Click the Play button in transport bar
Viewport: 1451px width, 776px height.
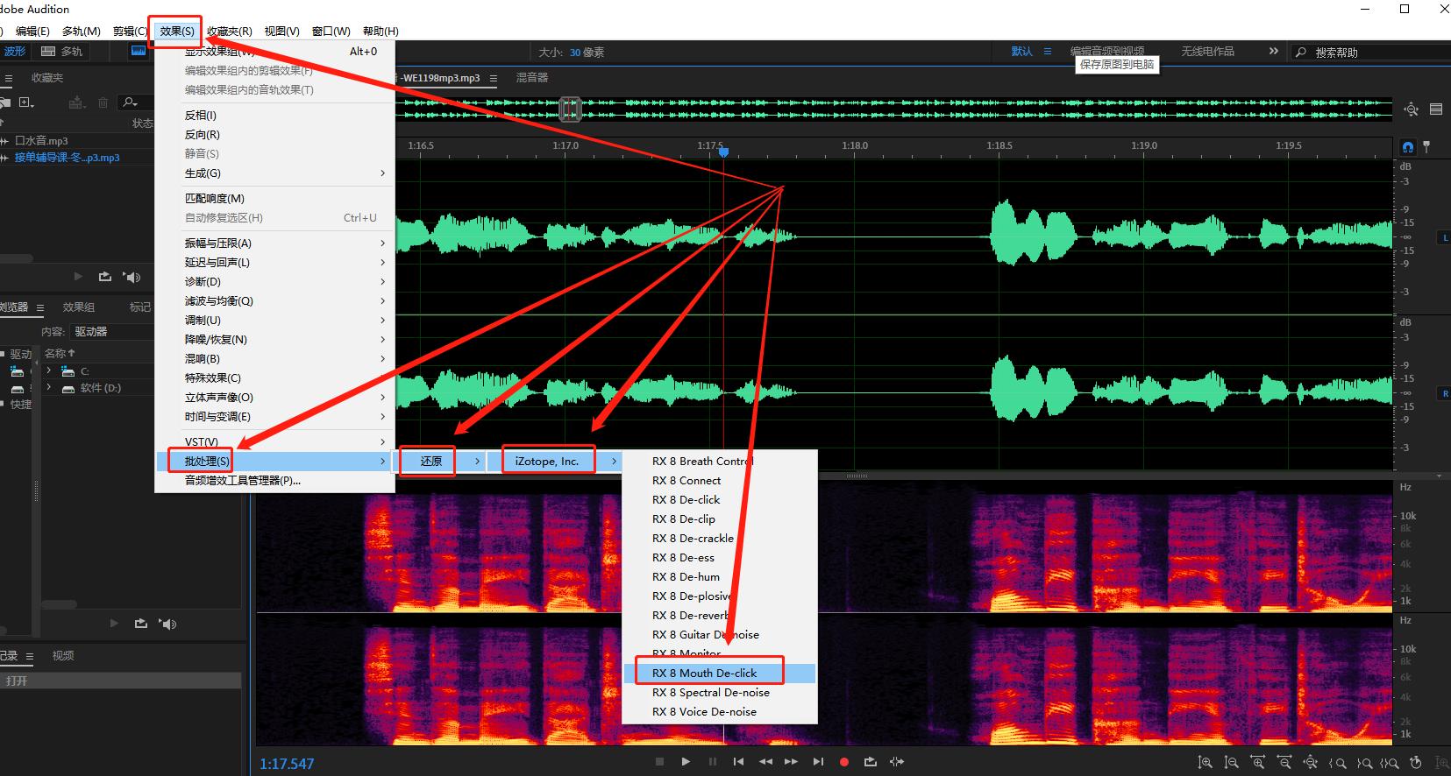pos(686,762)
